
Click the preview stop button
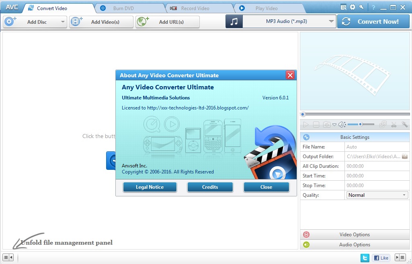(x=316, y=124)
